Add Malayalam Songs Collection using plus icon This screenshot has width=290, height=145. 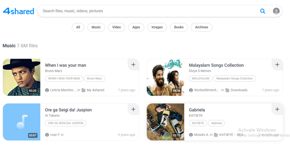tap(277, 65)
